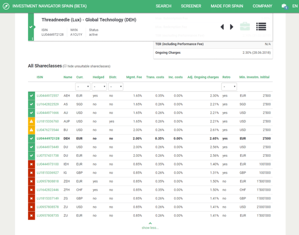
Task: Click the green checkmark fund header marker
Action: tap(31, 27)
